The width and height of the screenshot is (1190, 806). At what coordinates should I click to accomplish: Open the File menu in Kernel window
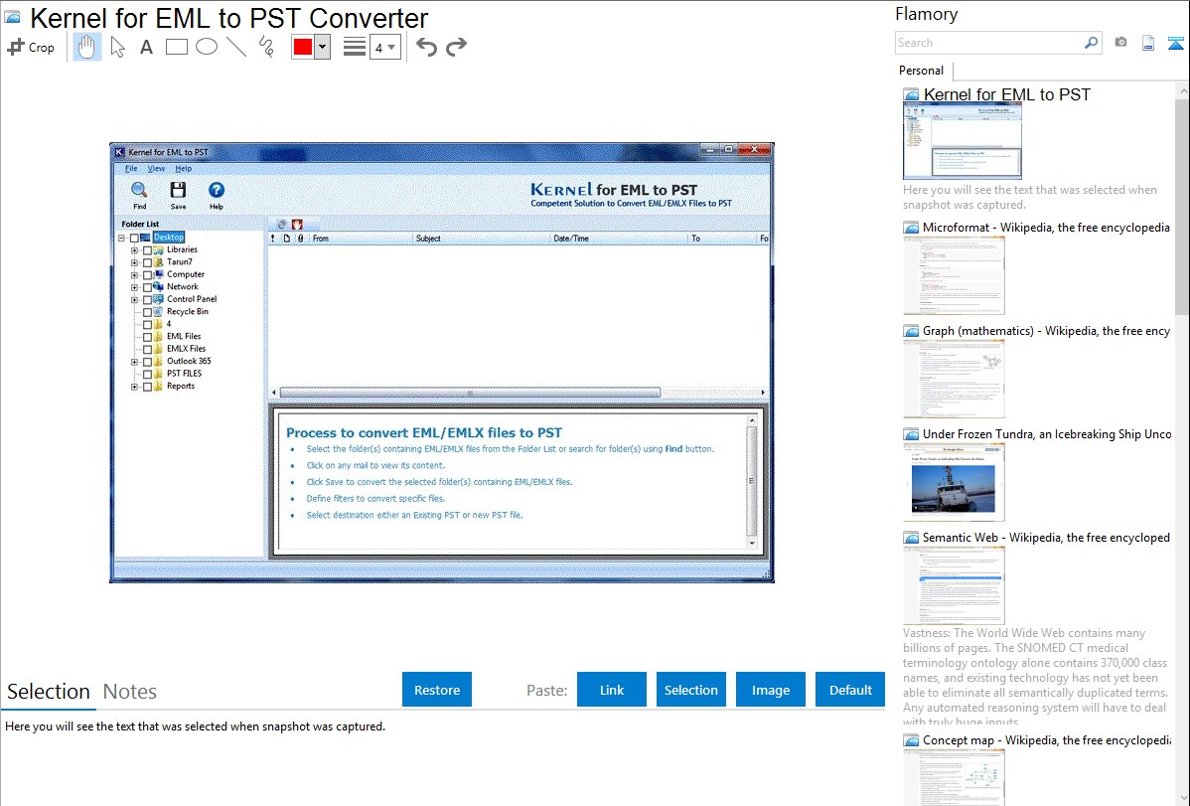click(131, 169)
